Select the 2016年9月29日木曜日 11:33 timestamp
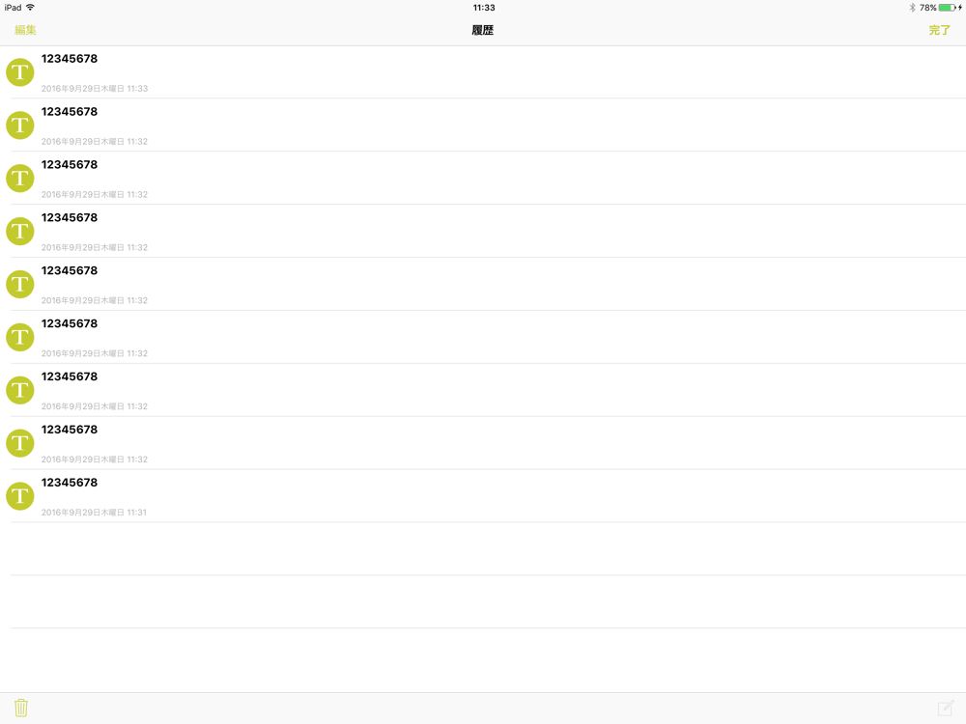Screen dimensions: 966x724 click(x=95, y=89)
